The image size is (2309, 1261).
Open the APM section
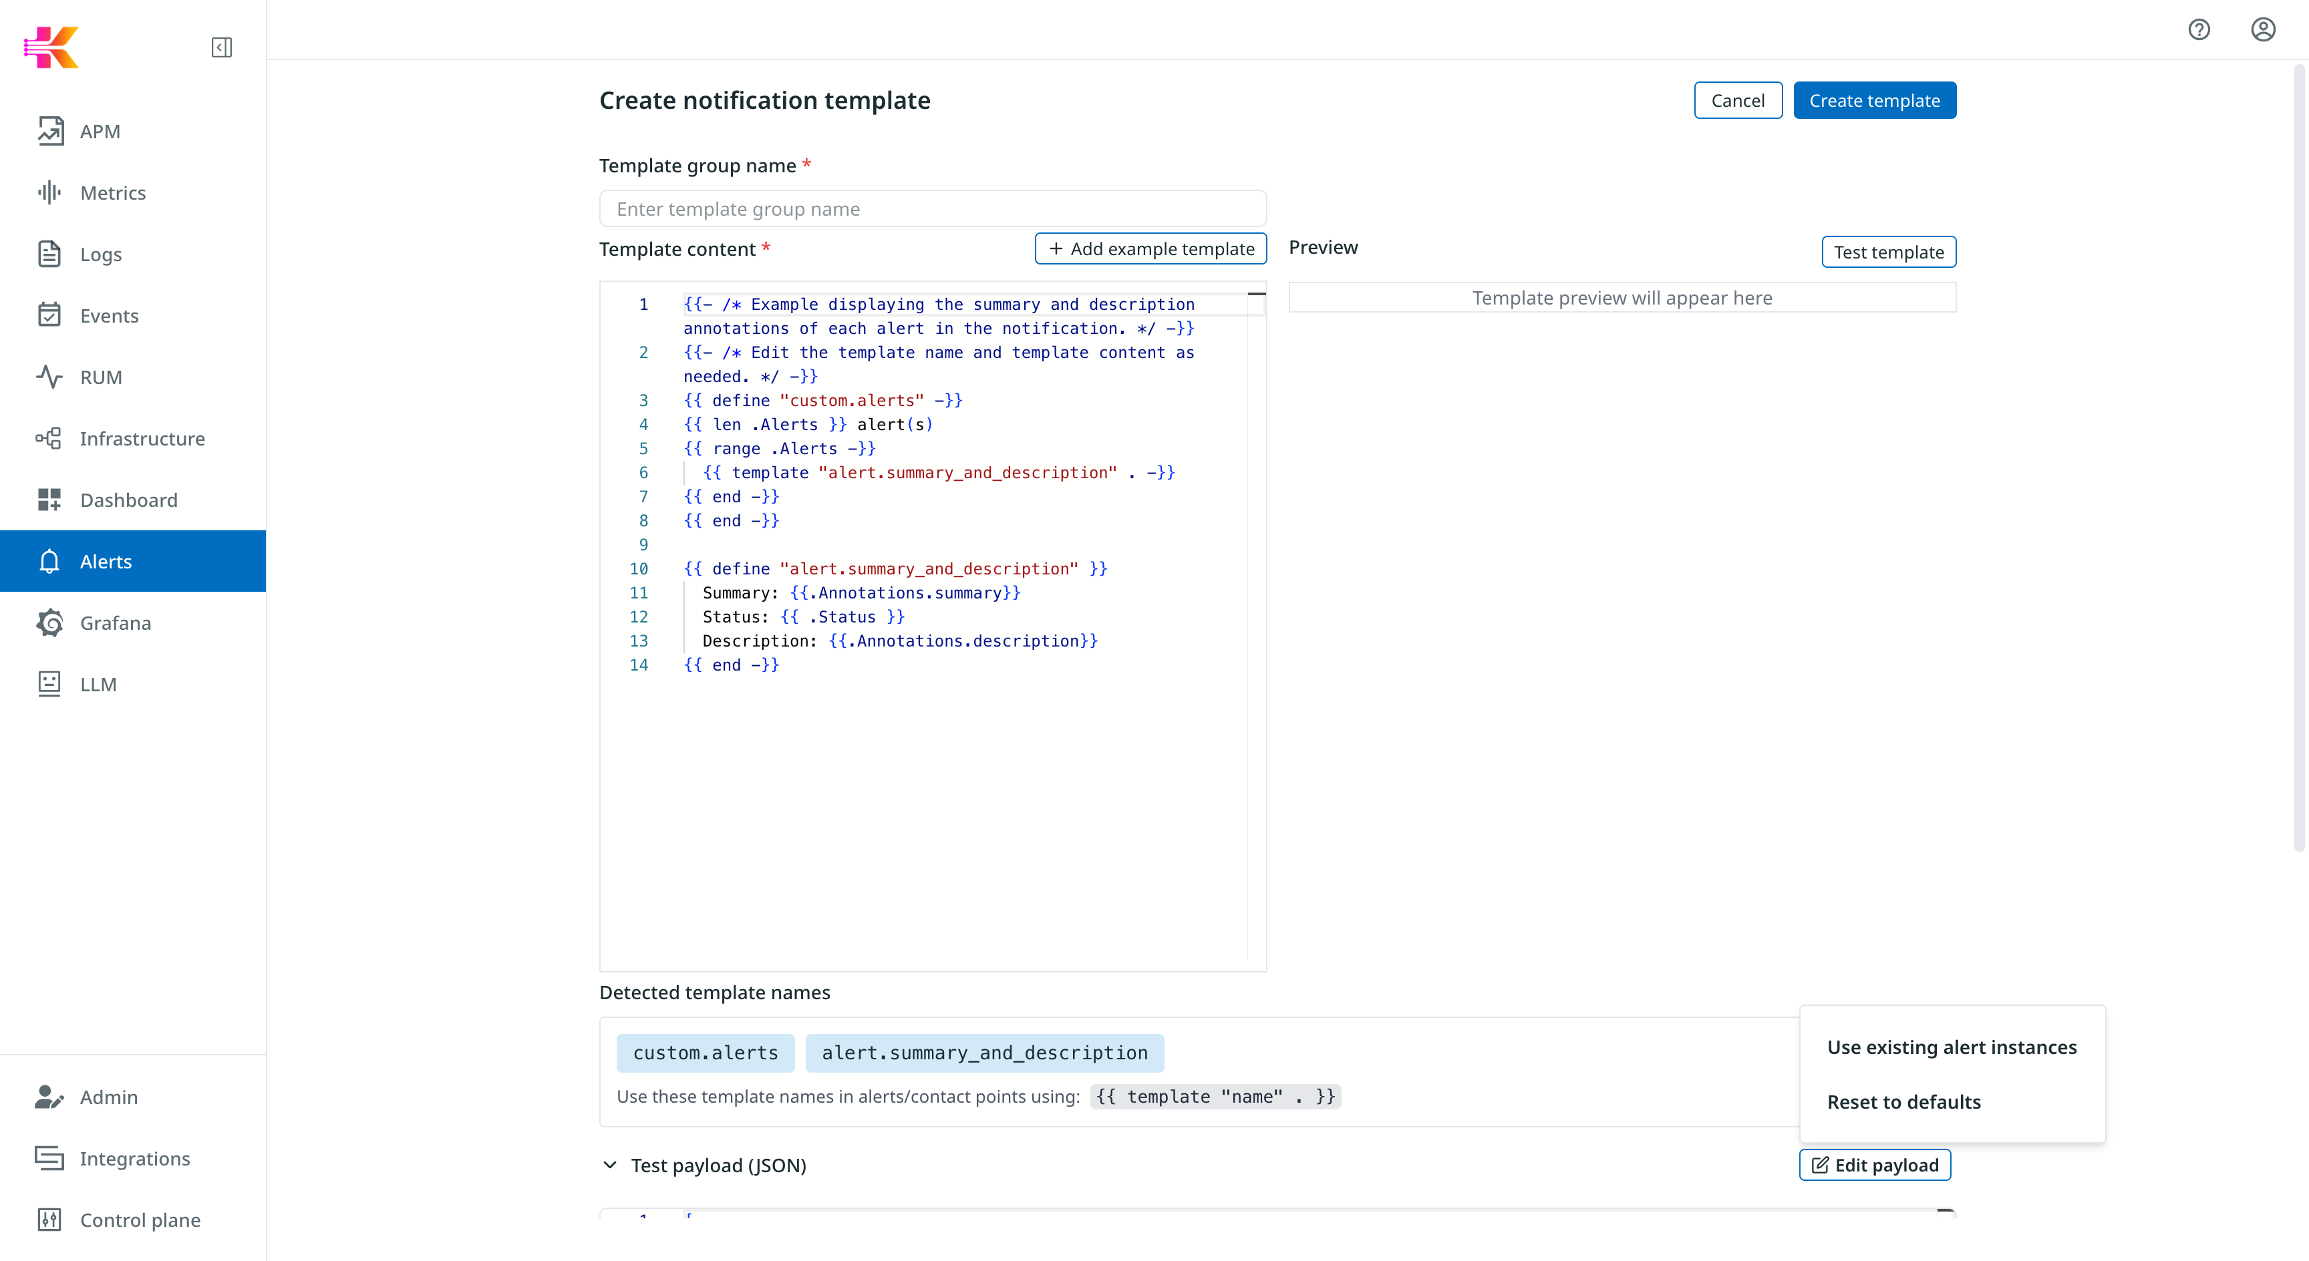click(x=100, y=131)
